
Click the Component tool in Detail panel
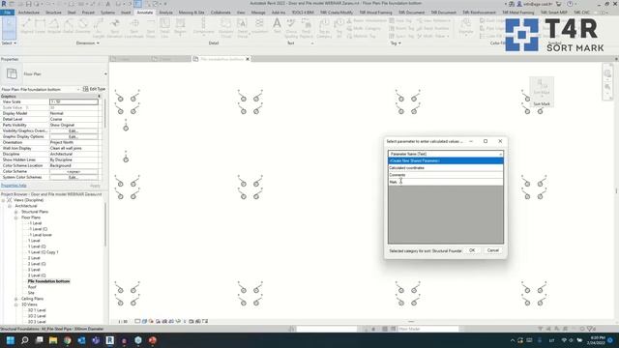point(203,27)
